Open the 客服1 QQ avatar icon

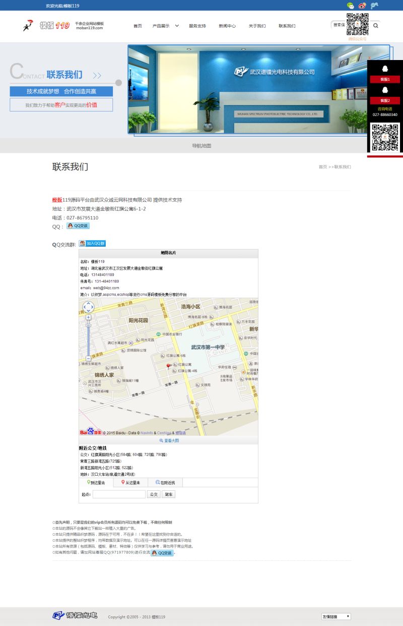point(385,69)
